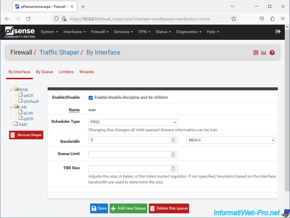Open the browser extensions icon
The width and height of the screenshot is (290, 218).
pos(272,19)
